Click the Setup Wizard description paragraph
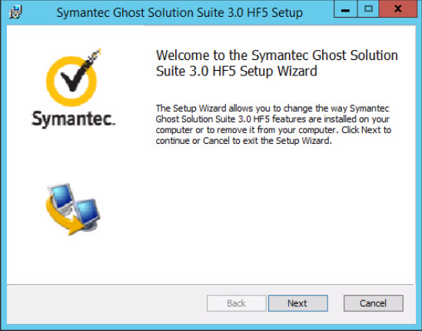The image size is (422, 331). 274,124
